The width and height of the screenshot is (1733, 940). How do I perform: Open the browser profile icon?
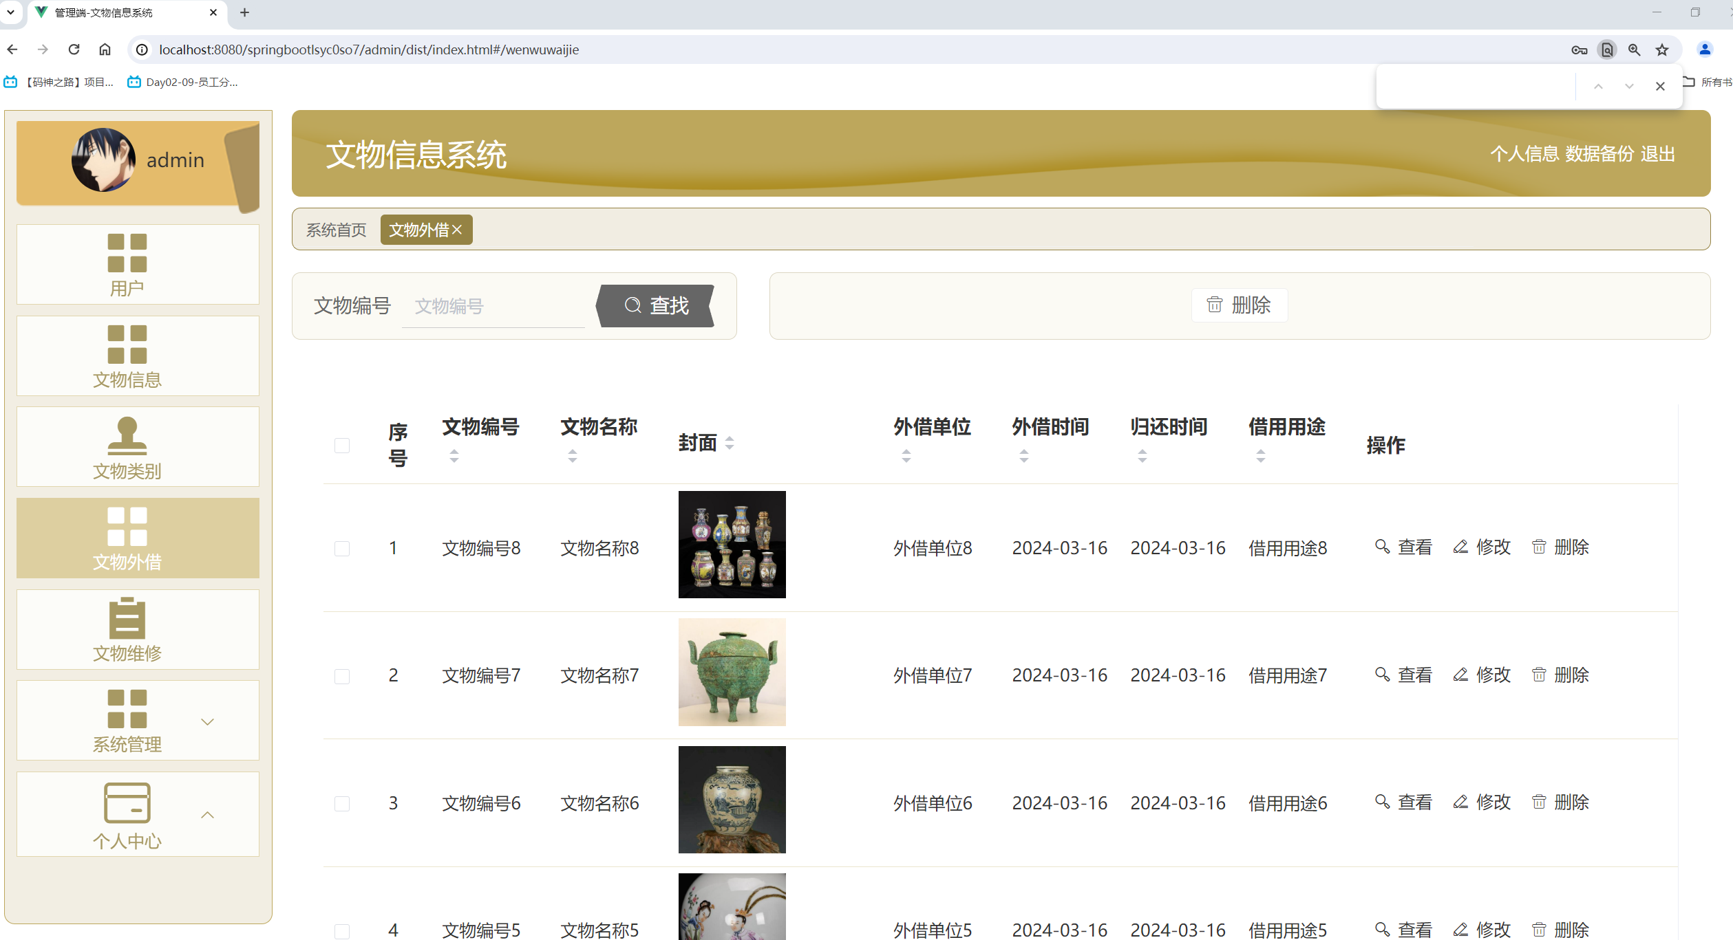click(1705, 50)
